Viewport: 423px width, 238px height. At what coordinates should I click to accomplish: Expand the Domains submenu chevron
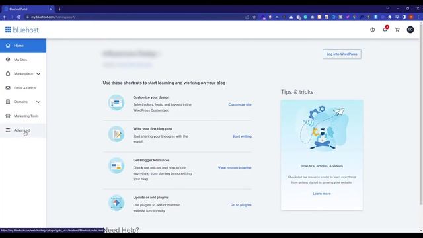coord(38,102)
